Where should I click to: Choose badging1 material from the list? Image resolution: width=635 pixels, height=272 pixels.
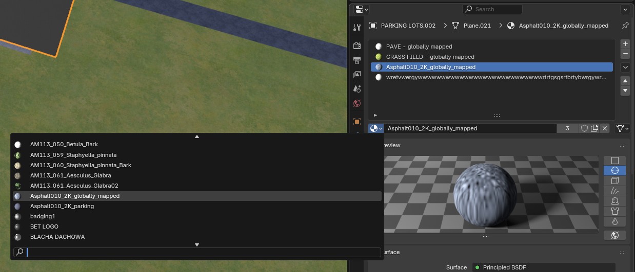197,216
